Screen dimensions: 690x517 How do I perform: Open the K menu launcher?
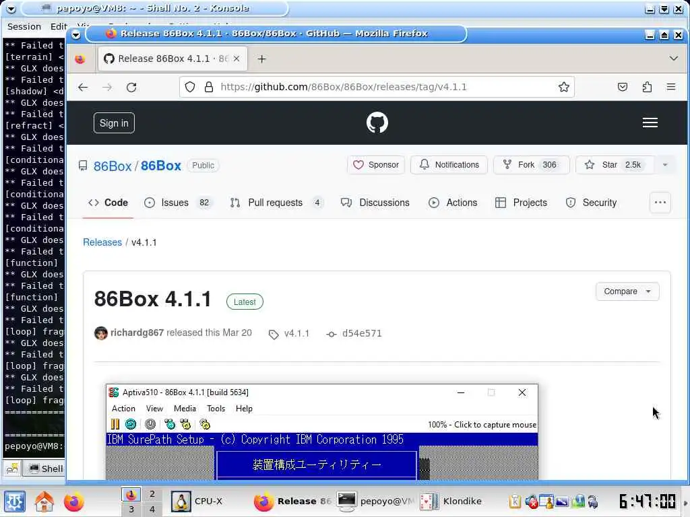[x=15, y=502]
